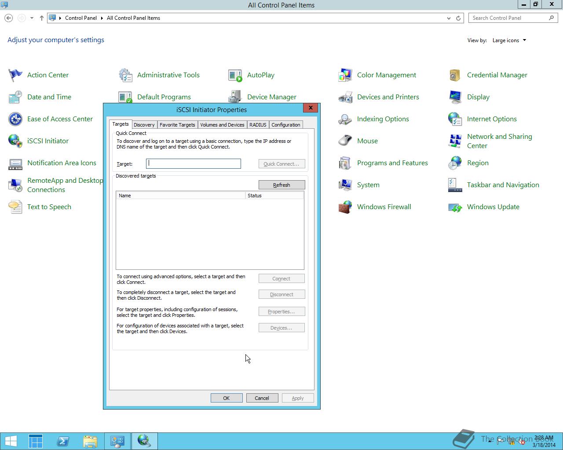Click Cancel in iSCSI Initiator Properties

point(262,398)
